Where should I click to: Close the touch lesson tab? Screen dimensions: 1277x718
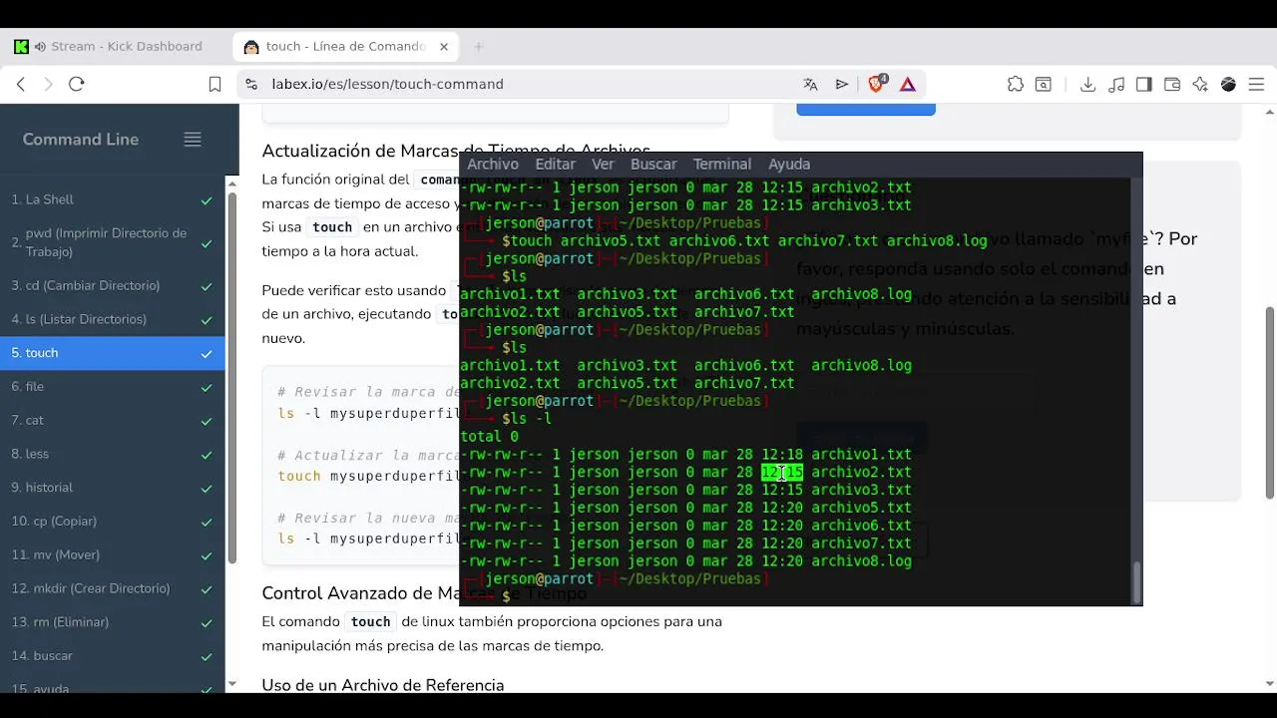tap(444, 47)
